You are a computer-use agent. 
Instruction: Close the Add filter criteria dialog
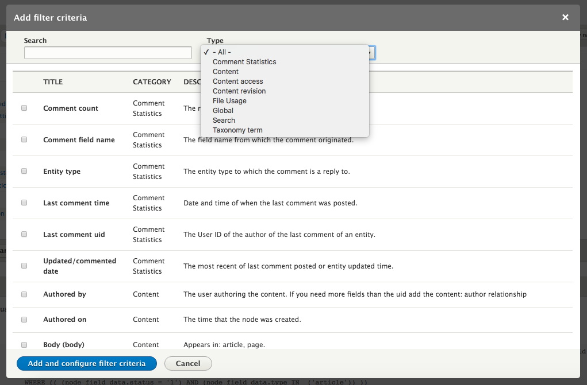(565, 17)
